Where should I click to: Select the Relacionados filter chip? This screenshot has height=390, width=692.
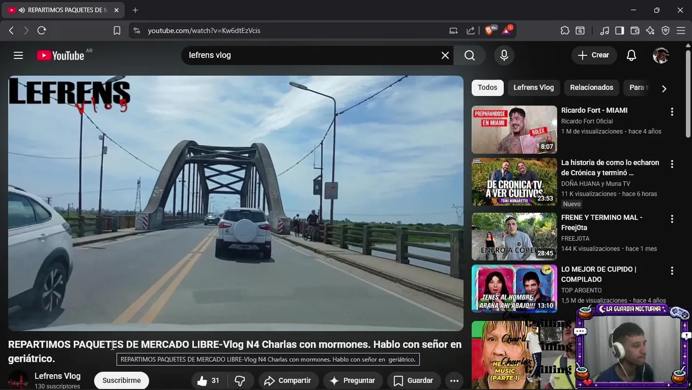point(592,88)
